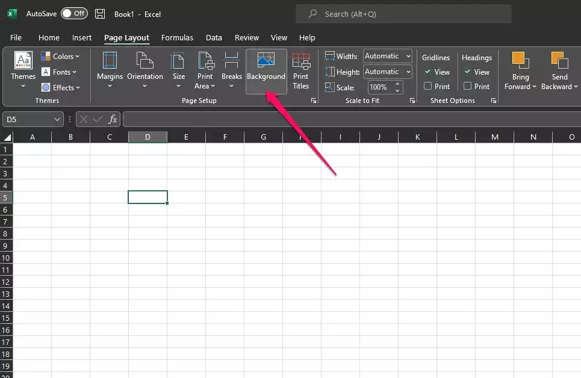Select row 17 header
The width and height of the screenshot is (581, 378).
(x=6, y=342)
